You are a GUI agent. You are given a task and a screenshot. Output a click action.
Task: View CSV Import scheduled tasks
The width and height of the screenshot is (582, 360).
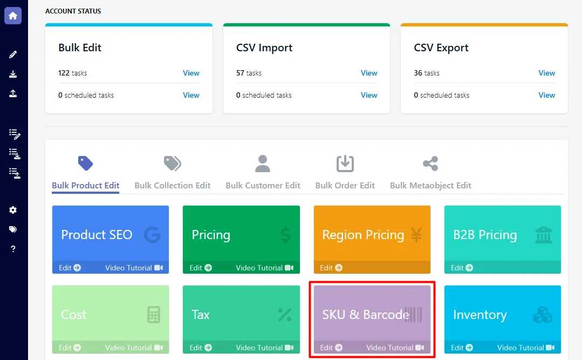pyautogui.click(x=369, y=95)
